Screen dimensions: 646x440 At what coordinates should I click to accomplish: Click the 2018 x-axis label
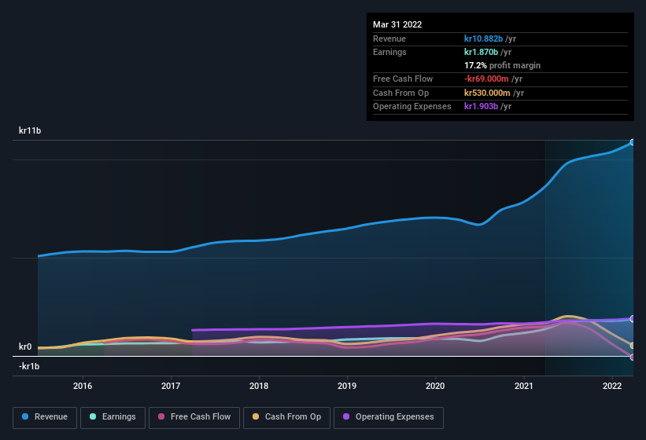[259, 386]
